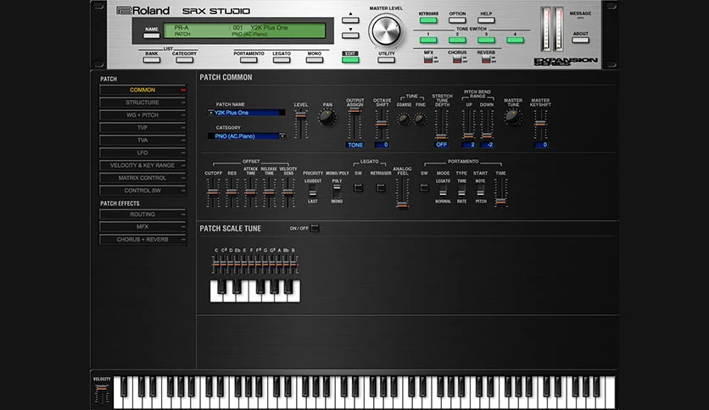
Task: Click the patch up arrow button
Action: click(x=350, y=19)
